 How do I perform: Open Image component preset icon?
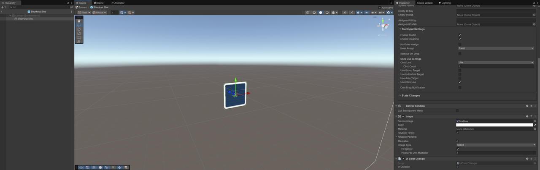[531, 116]
